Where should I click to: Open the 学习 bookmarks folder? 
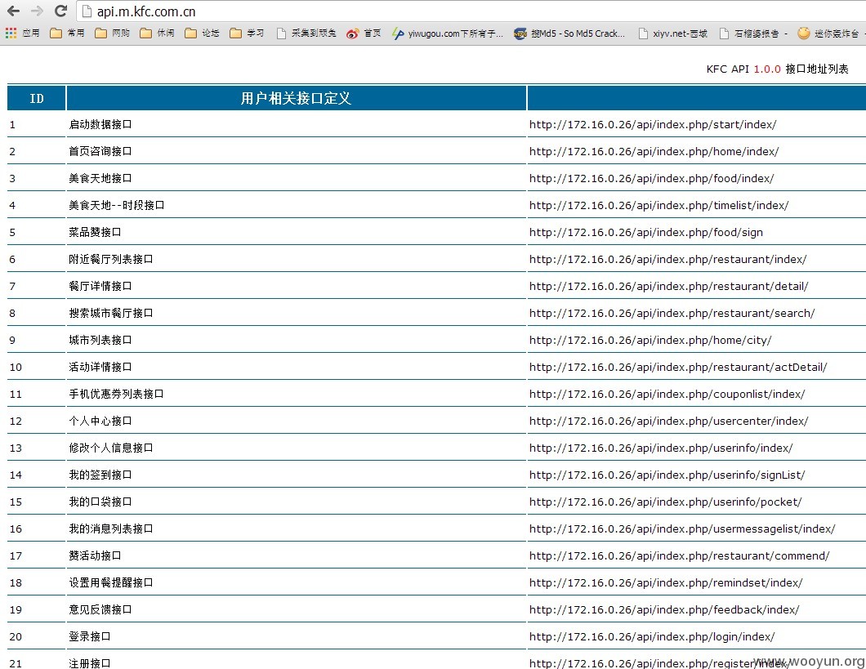(247, 33)
